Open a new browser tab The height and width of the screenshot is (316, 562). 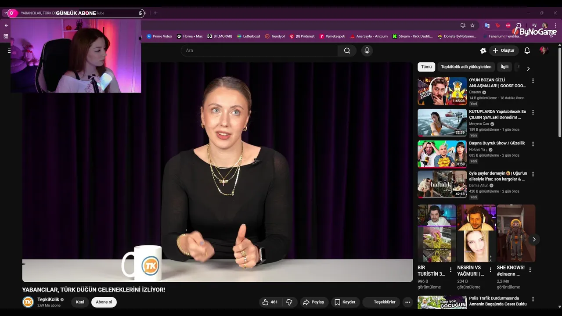(155, 13)
